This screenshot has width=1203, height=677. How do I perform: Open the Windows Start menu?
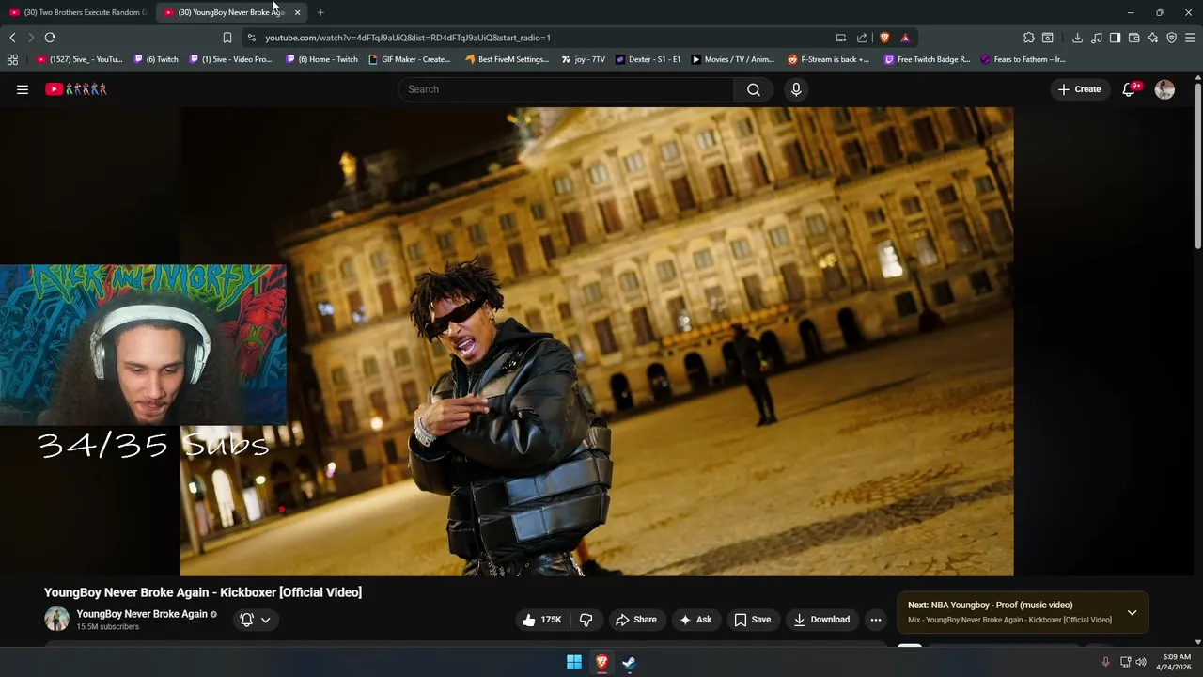point(573,663)
